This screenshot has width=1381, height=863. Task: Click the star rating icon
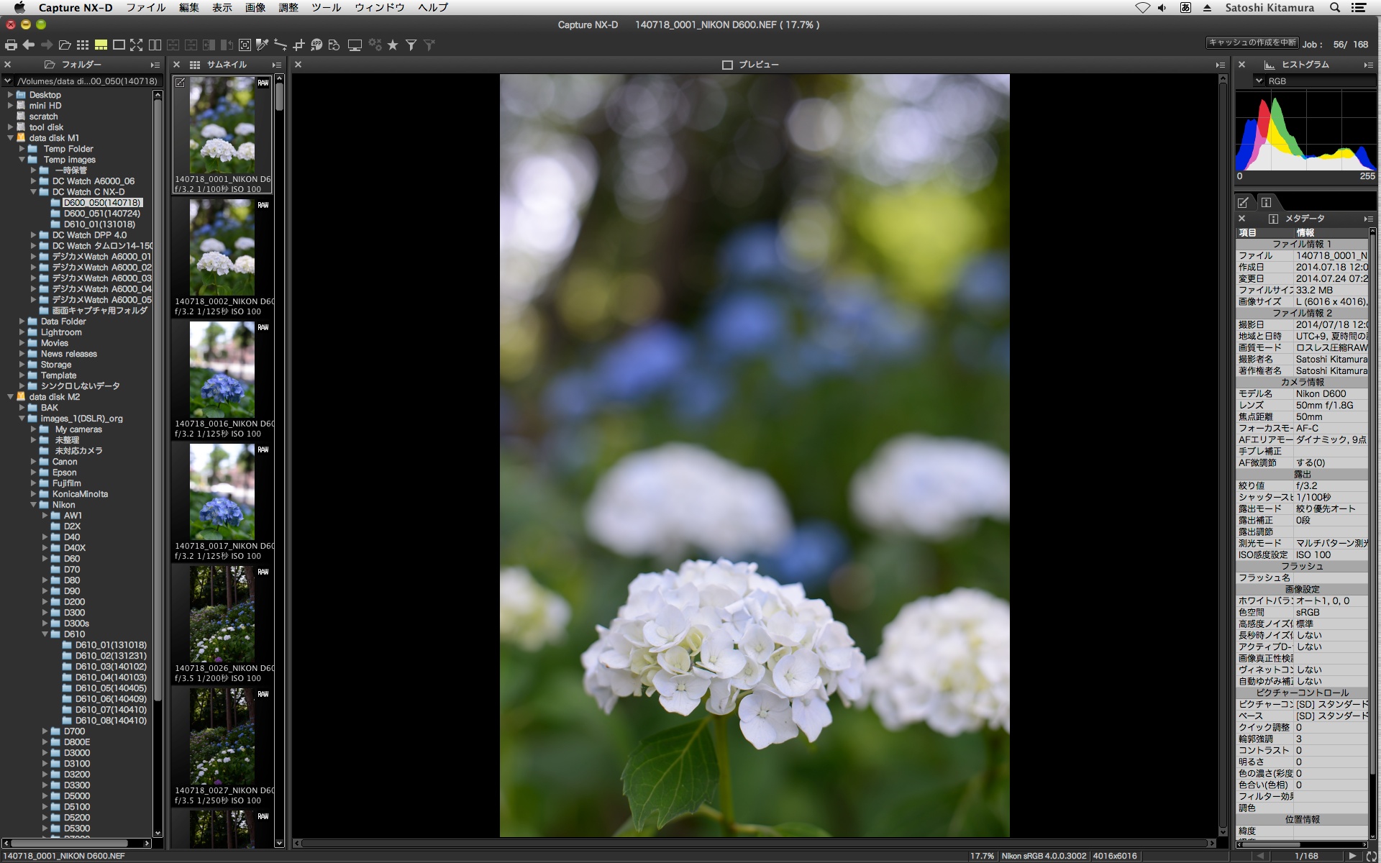click(x=393, y=45)
